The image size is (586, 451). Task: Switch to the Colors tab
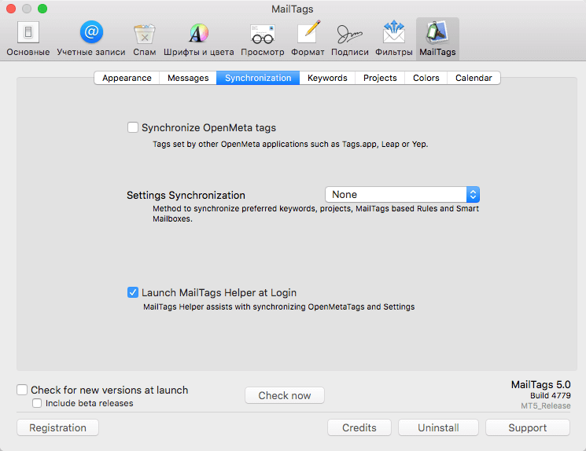click(x=426, y=78)
